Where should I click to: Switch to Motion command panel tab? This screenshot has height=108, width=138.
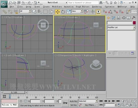tap(124, 18)
